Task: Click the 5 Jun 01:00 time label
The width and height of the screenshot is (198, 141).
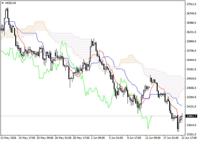Action: [116, 138]
